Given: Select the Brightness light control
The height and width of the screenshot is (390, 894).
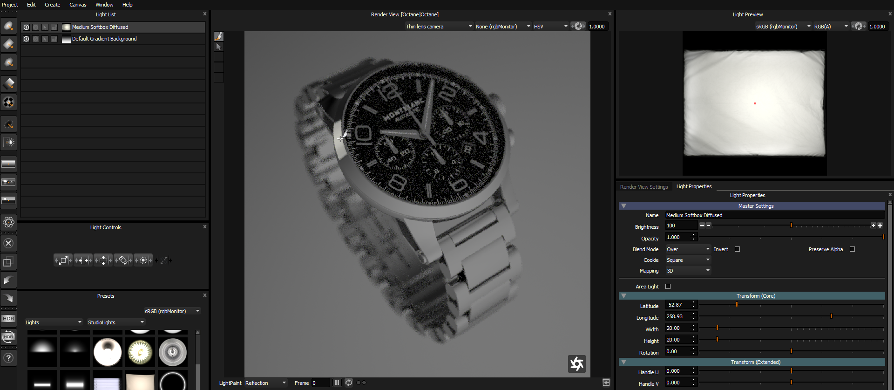Looking at the screenshot, I should (143, 260).
